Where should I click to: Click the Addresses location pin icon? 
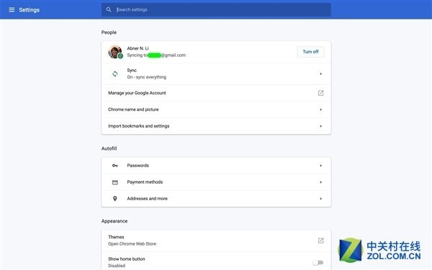tap(115, 199)
